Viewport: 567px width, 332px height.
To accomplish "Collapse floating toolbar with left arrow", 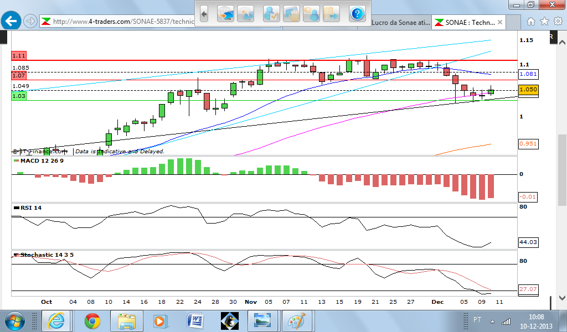I will tap(204, 13).
